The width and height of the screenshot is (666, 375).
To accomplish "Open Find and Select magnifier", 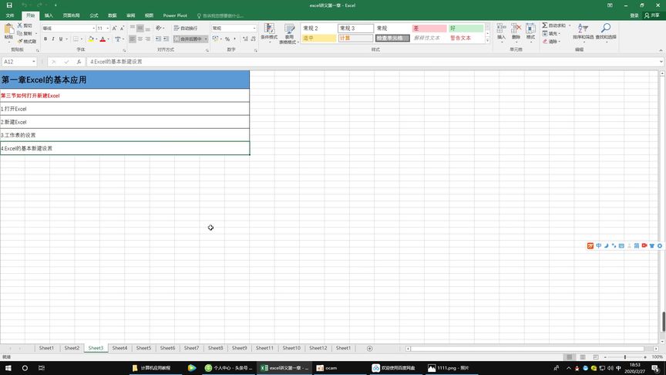I will (606, 32).
